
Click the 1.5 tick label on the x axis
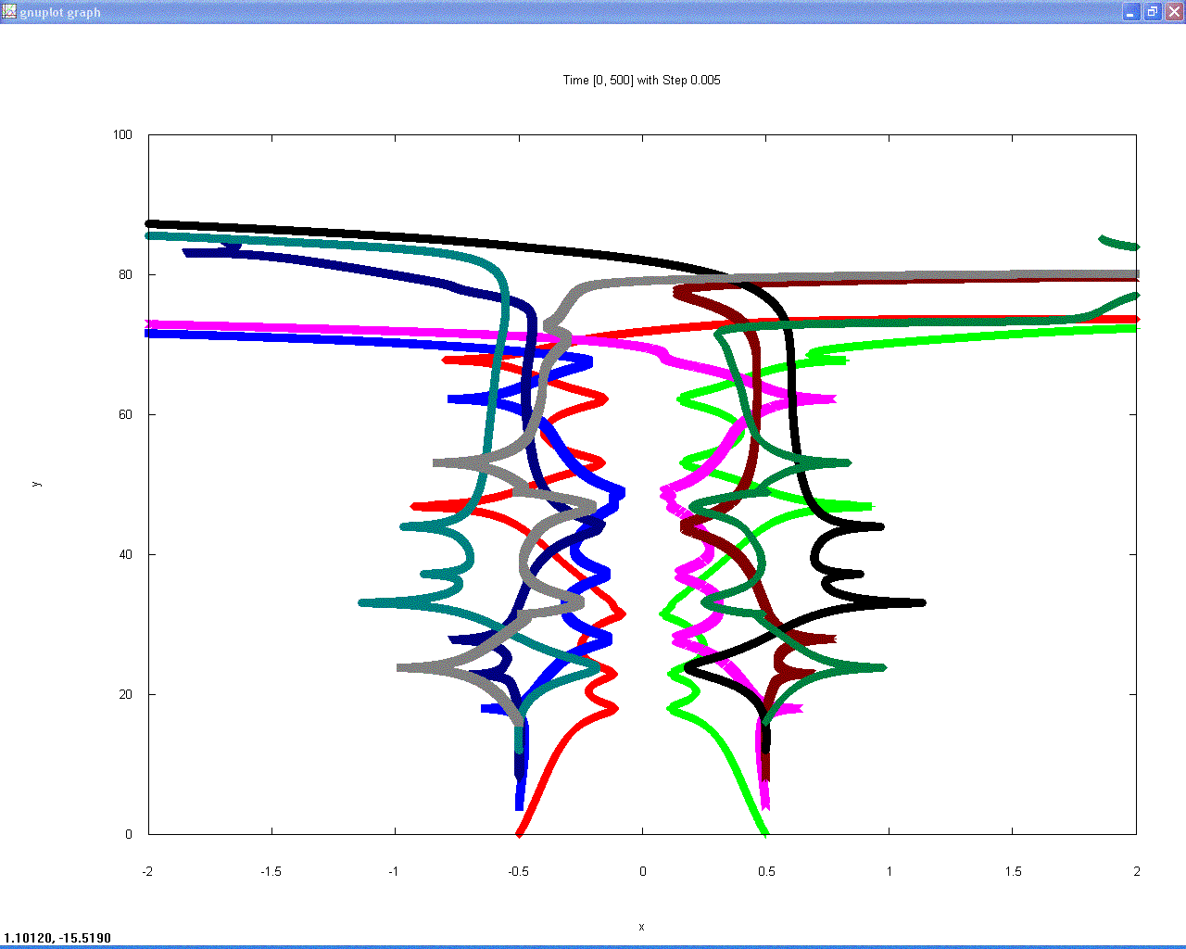point(1013,871)
